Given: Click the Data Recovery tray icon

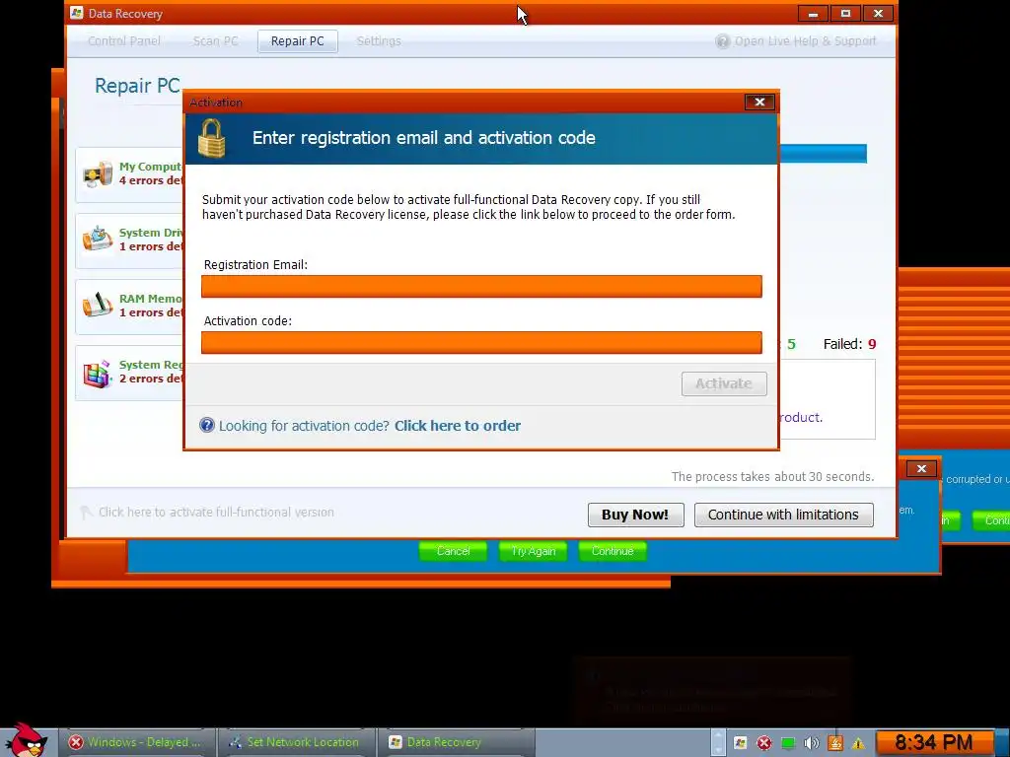Looking at the screenshot, I should click(740, 743).
